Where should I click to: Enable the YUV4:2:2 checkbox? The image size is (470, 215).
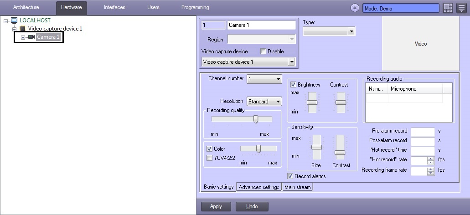[209, 158]
